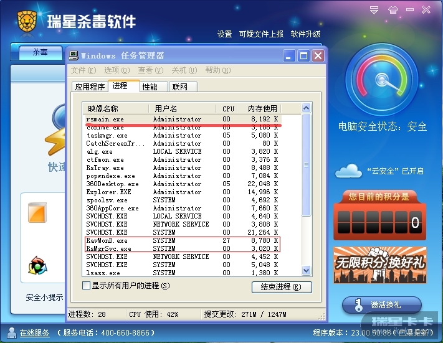Sort by CPU column header
The image size is (443, 343).
click(227, 109)
